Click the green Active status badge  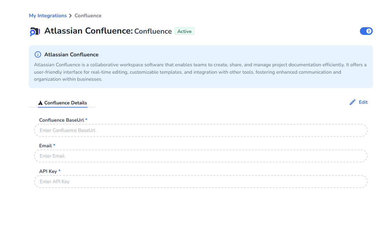tap(184, 31)
